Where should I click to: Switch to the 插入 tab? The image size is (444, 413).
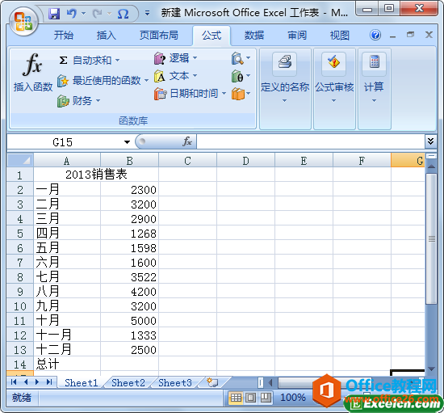pyautogui.click(x=107, y=36)
